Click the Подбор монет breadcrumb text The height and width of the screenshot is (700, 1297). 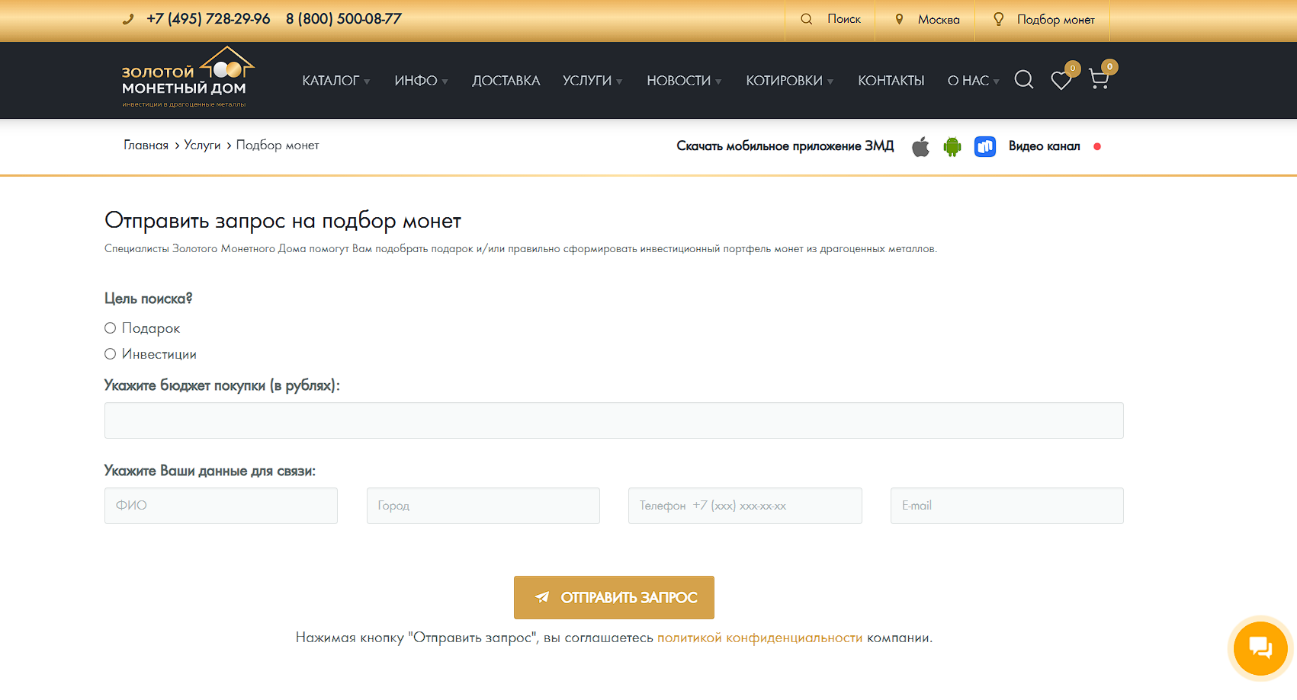pyautogui.click(x=278, y=145)
